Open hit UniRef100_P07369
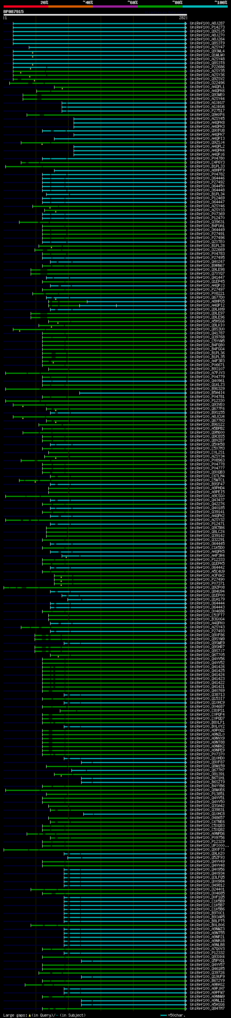Screen dimensions: 231x1018 point(207,214)
